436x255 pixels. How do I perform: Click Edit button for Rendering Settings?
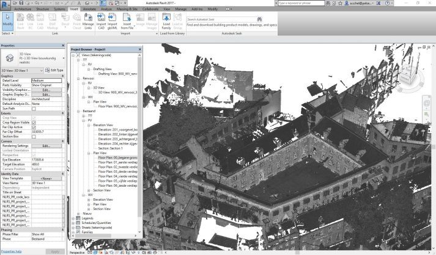pyautogui.click(x=46, y=146)
